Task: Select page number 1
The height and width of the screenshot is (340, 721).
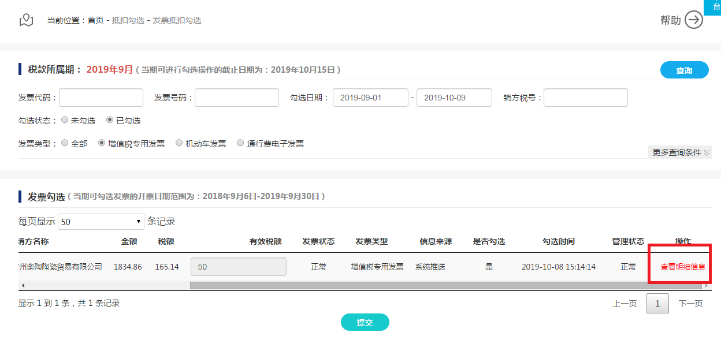Action: pyautogui.click(x=657, y=303)
